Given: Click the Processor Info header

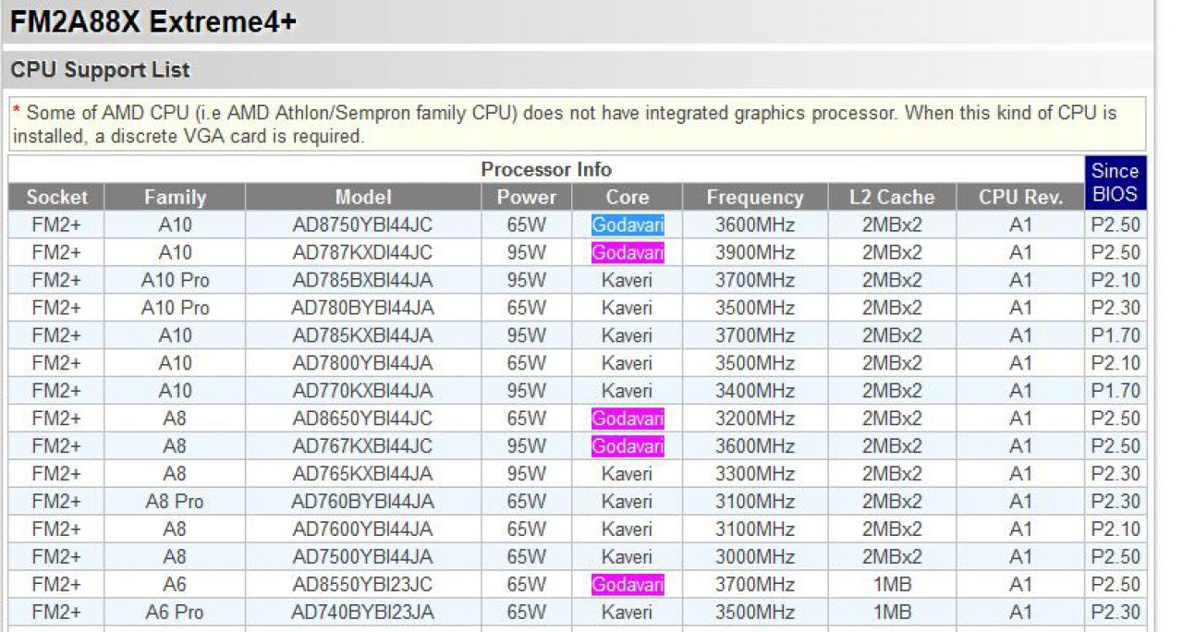Looking at the screenshot, I should [x=546, y=170].
